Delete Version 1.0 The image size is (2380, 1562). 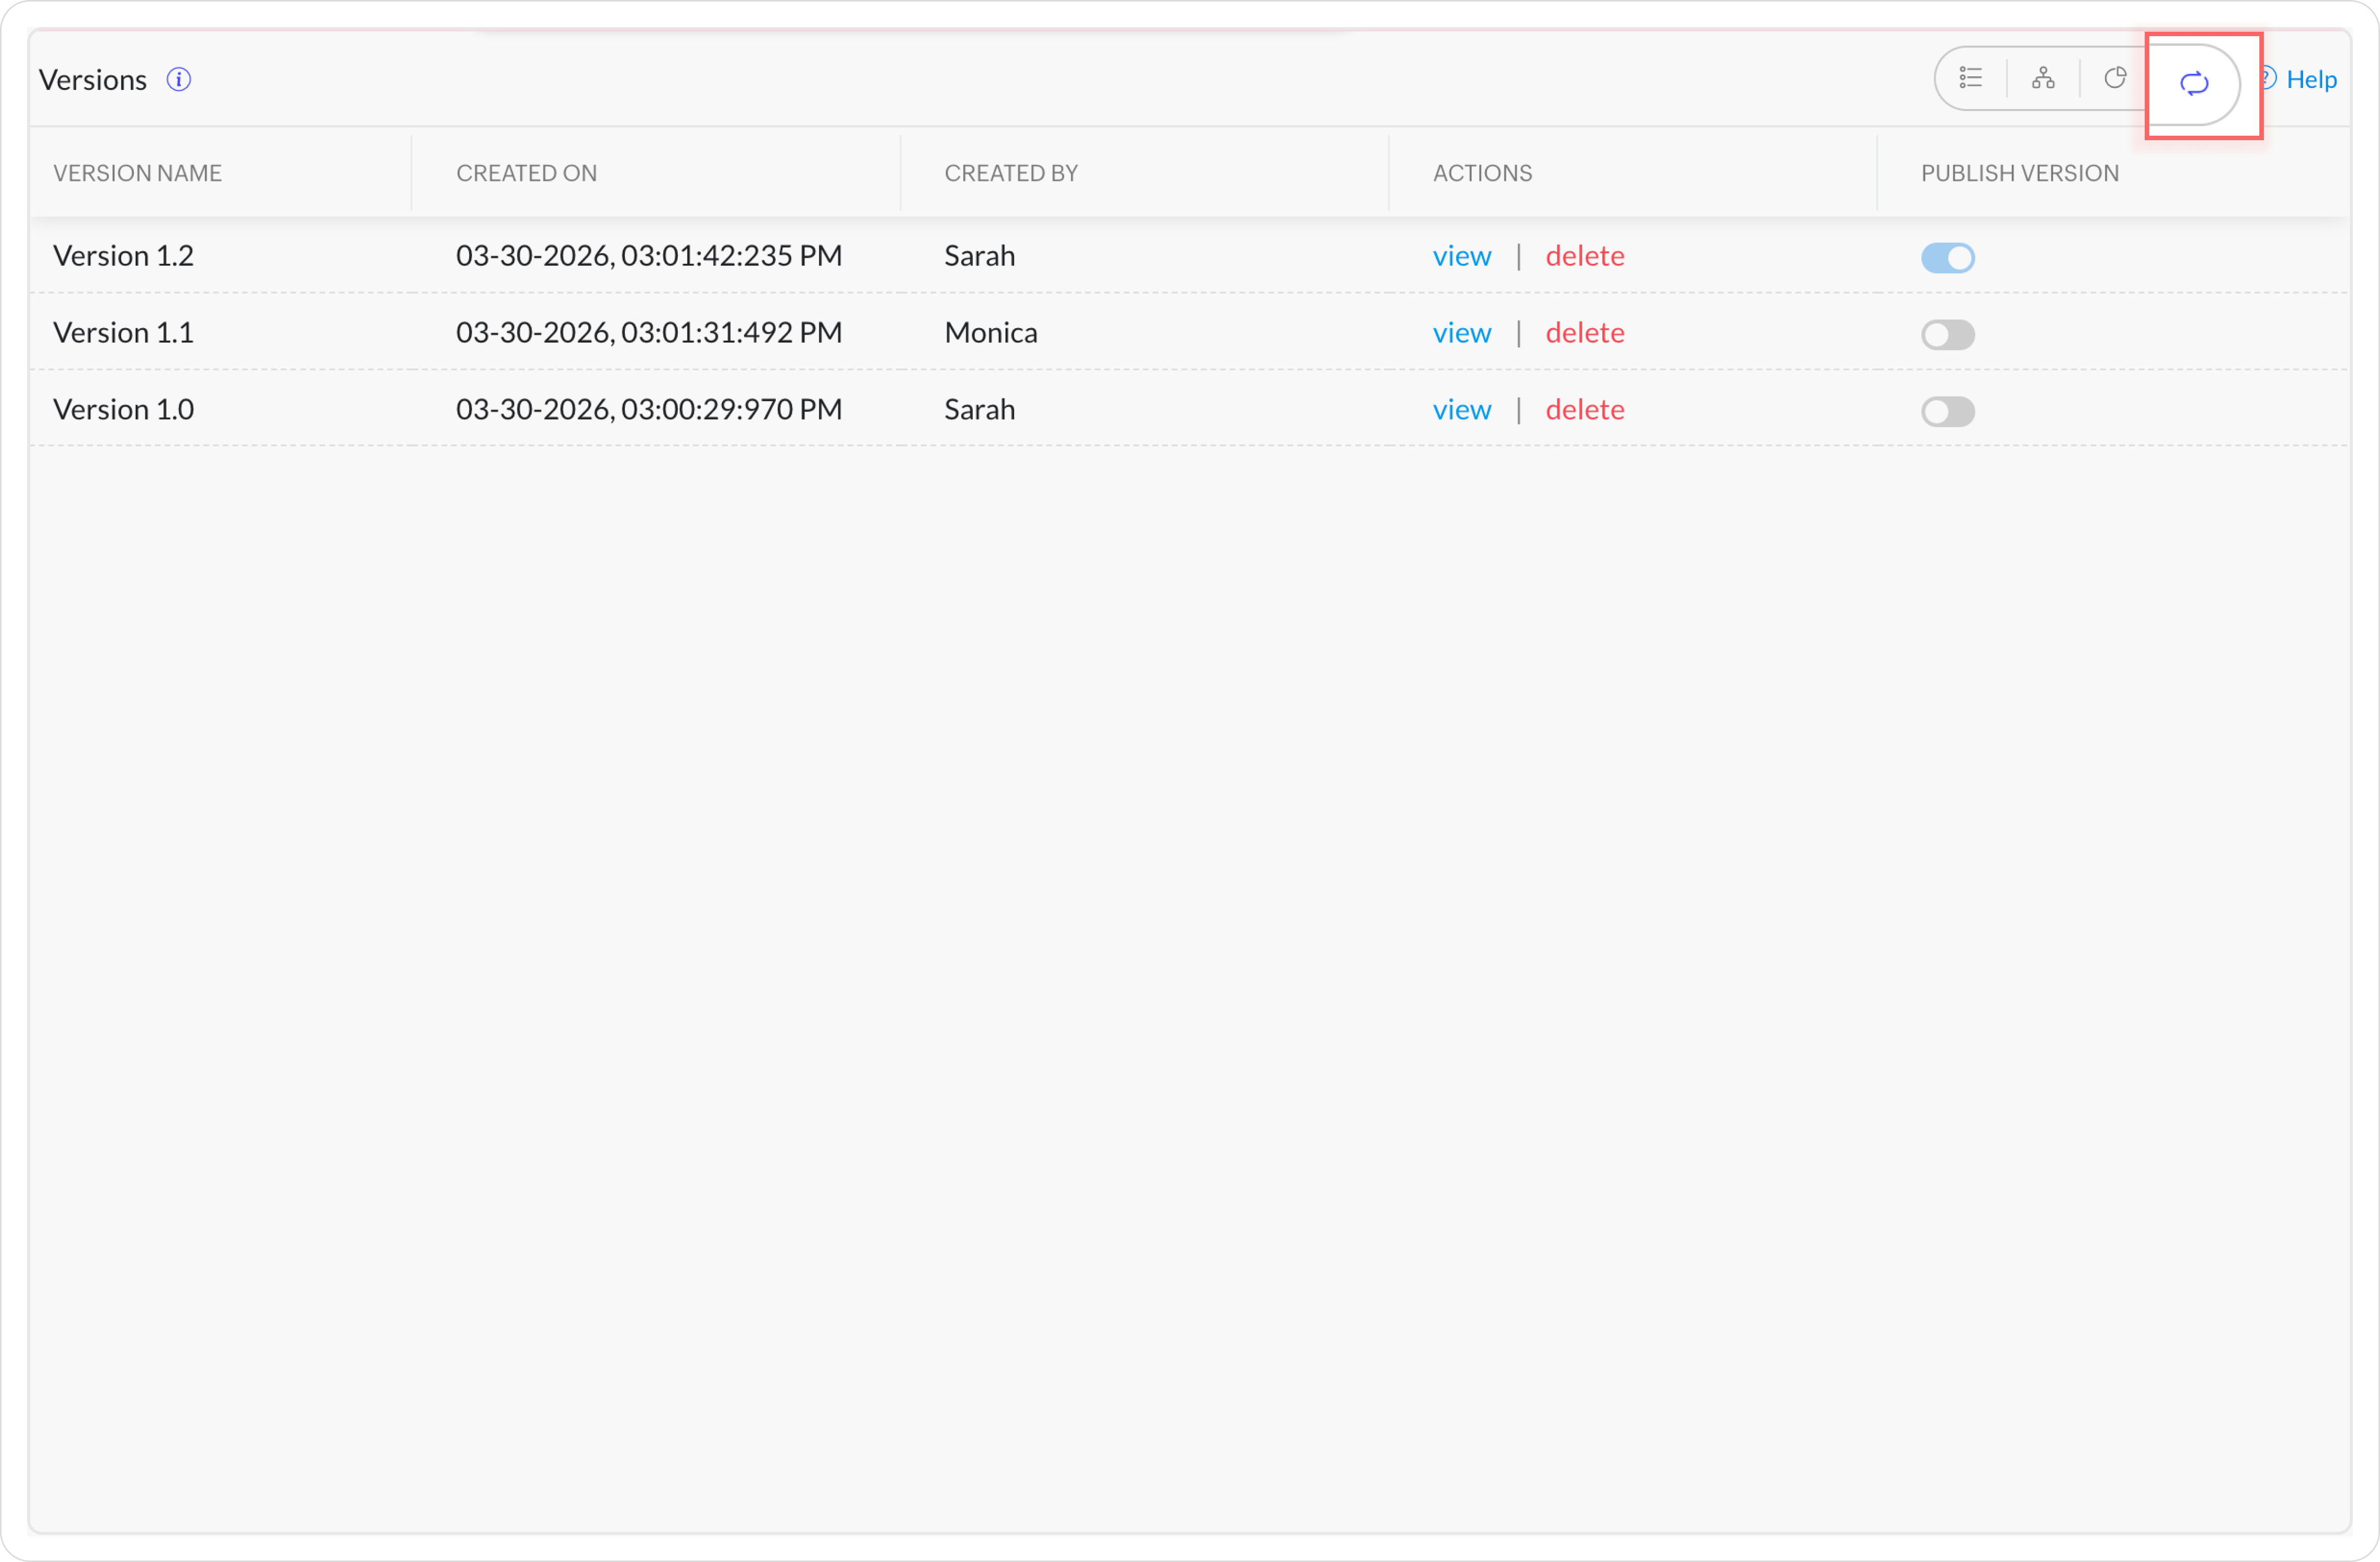1584,410
